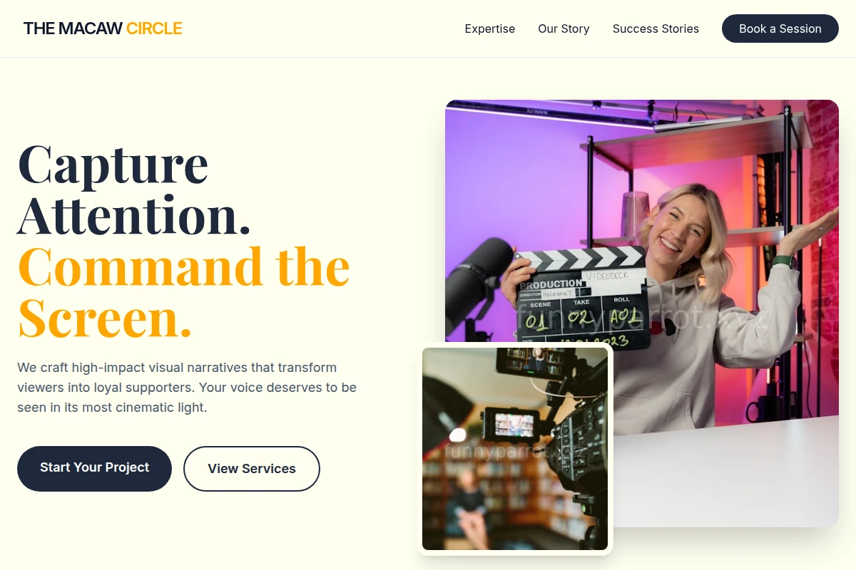The image size is (856, 570).
Task: Click the small camera rig photo
Action: 515,449
